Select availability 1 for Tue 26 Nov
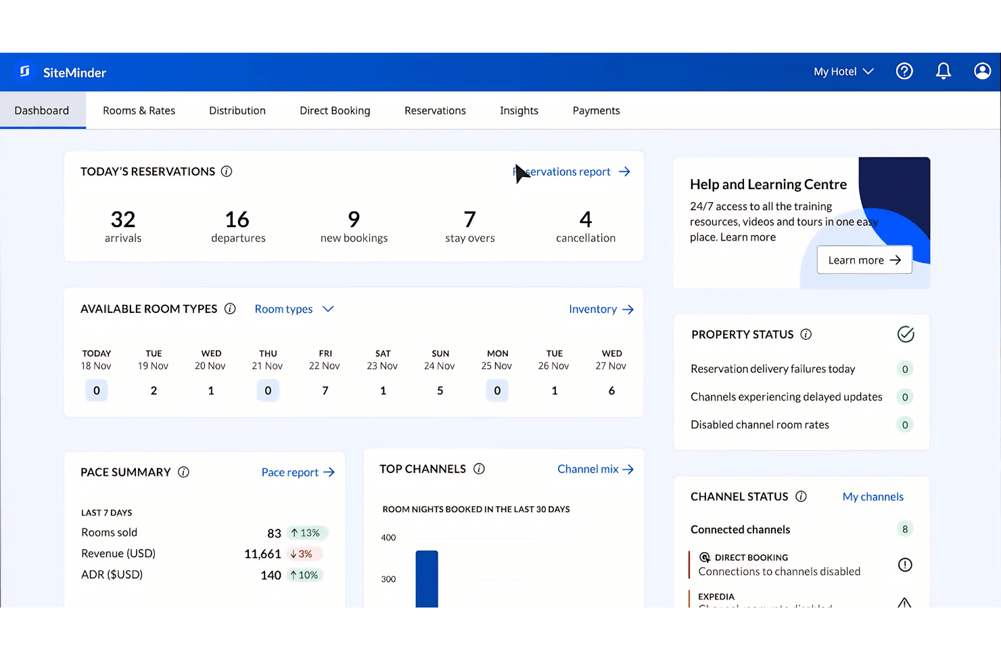Viewport: 1001px width, 667px height. pyautogui.click(x=555, y=391)
